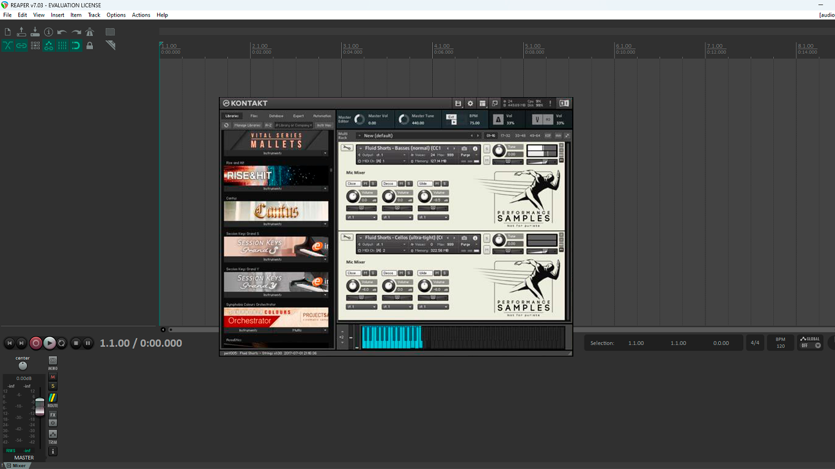Click the Kontakt exclamation panic icon
Screen dimensions: 835x469
click(x=550, y=103)
